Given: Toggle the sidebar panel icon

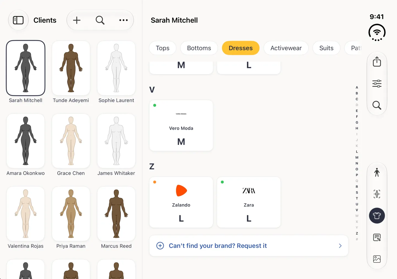Looking at the screenshot, I should 18,20.
